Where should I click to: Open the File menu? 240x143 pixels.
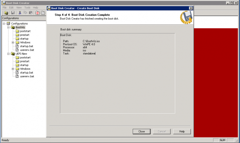pos(5,8)
